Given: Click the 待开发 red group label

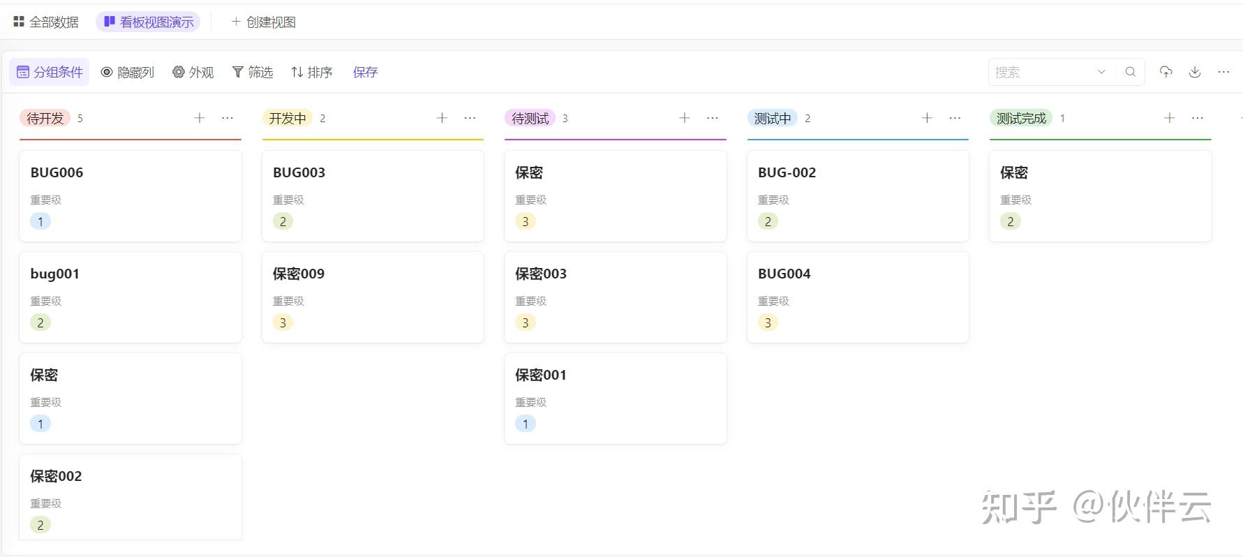Looking at the screenshot, I should [45, 118].
